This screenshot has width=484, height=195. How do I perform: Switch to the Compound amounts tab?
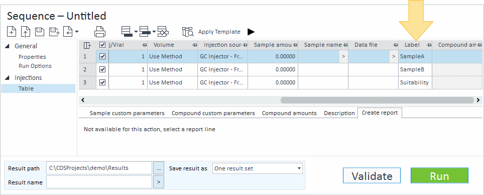pos(289,113)
